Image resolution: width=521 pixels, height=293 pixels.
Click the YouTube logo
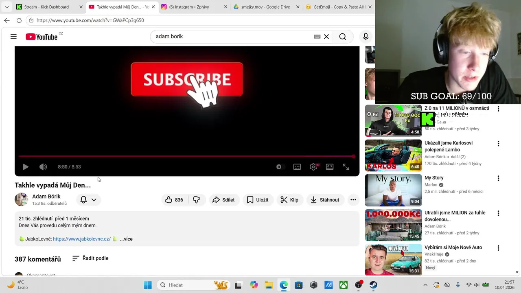(42, 37)
